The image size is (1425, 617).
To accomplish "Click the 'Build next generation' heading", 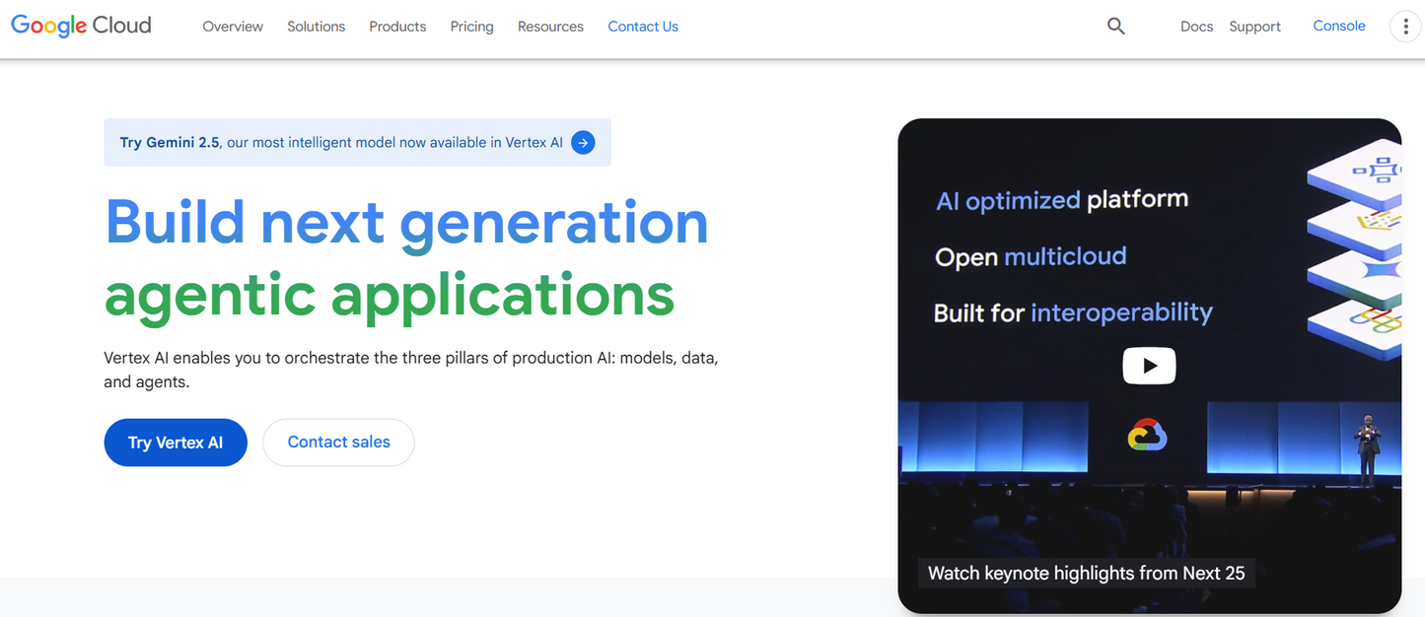I will coord(406,222).
